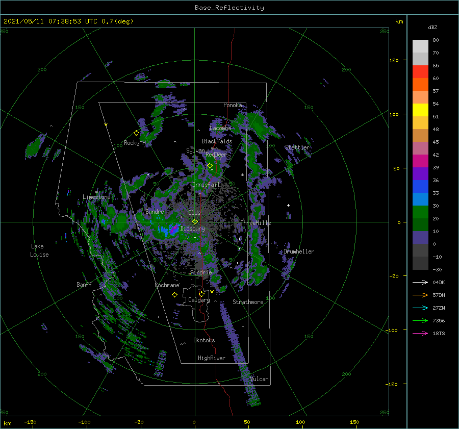
Task: Click the HighRiver label
Action: 212,358
